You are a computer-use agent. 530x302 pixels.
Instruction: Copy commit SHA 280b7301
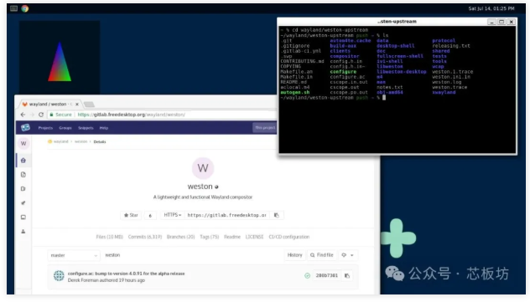pos(347,276)
